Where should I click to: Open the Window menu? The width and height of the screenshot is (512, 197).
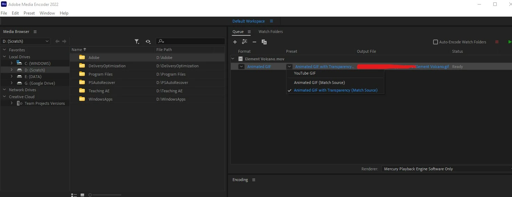point(47,13)
